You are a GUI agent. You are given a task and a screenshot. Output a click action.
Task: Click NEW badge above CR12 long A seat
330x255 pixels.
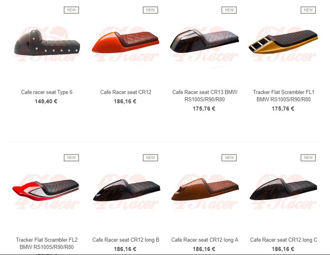tap(229, 158)
